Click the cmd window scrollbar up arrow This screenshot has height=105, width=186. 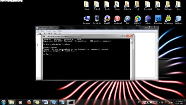(131, 40)
